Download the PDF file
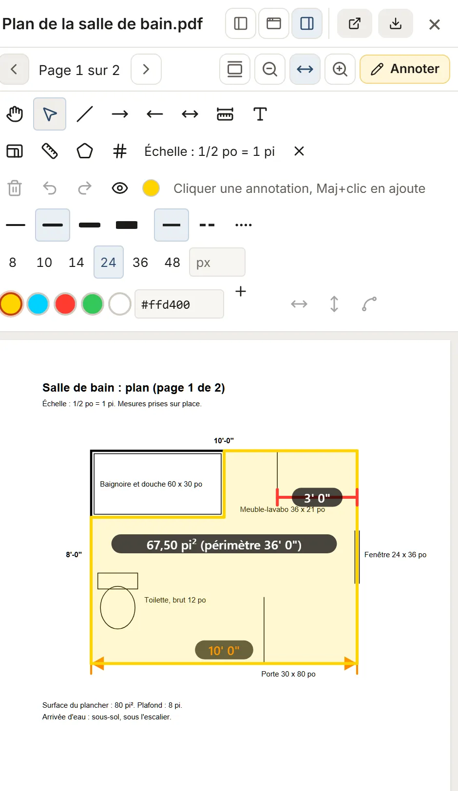Image resolution: width=458 pixels, height=791 pixels. [x=396, y=23]
